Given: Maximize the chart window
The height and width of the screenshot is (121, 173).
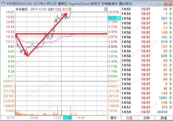Looking at the screenshot, I should click(x=159, y=4).
